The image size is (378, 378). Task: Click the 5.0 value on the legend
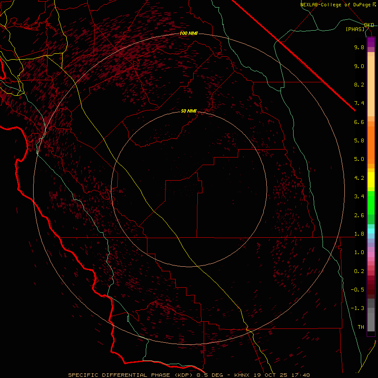pos(359,159)
